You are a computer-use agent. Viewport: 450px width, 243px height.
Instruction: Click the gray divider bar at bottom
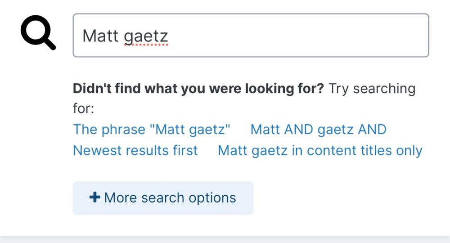(x=225, y=239)
